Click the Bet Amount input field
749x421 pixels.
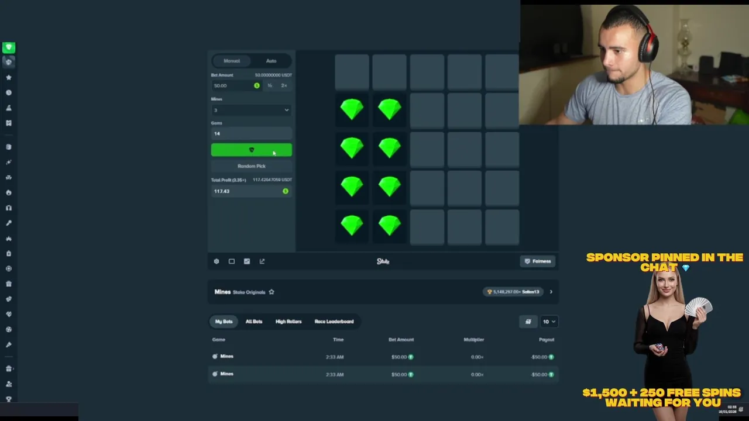click(236, 85)
